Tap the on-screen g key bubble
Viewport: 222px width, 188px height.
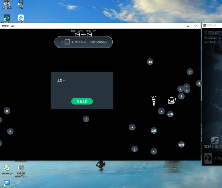134,149
